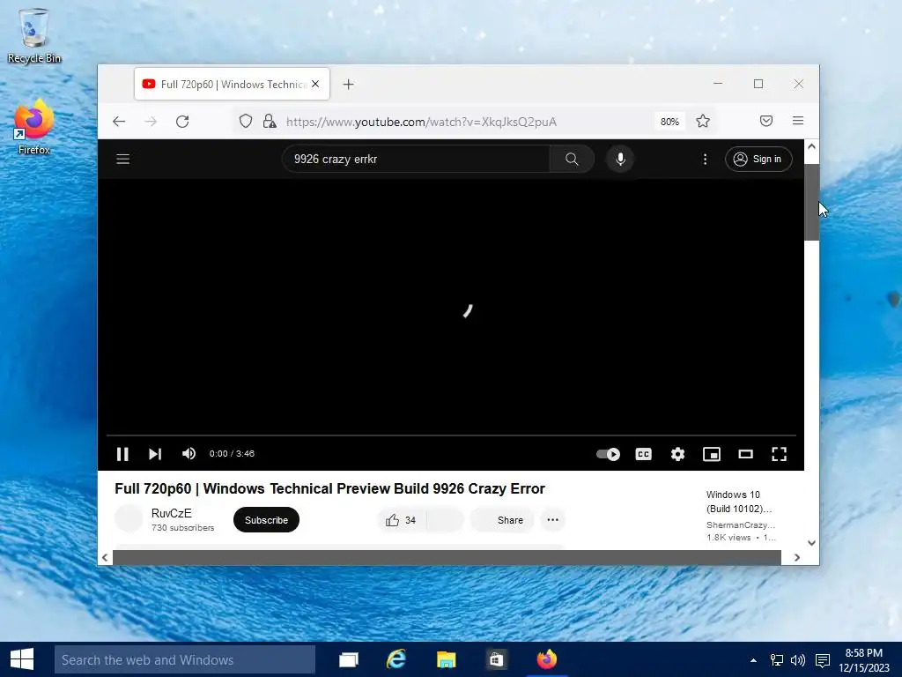Open Action Center notifications
Image resolution: width=902 pixels, height=677 pixels.
tap(823, 660)
